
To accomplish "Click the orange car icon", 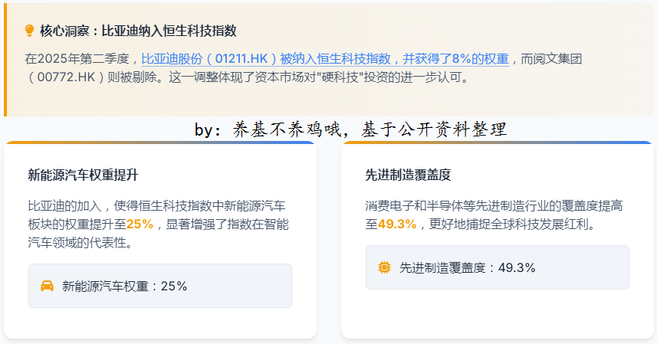I will [47, 286].
